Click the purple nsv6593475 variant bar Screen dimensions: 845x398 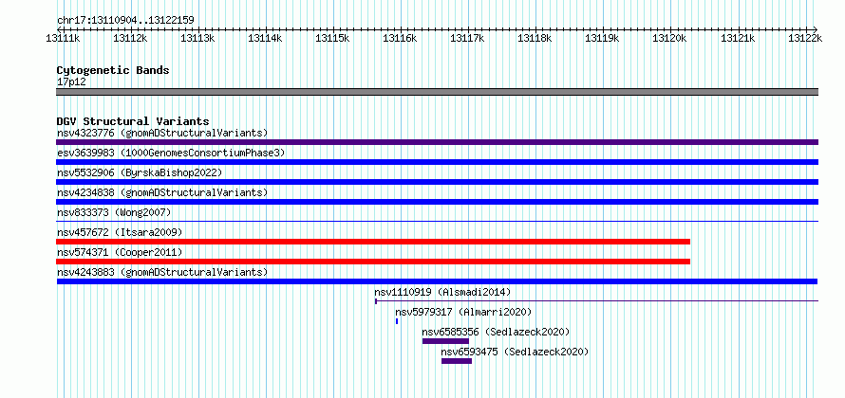(457, 361)
